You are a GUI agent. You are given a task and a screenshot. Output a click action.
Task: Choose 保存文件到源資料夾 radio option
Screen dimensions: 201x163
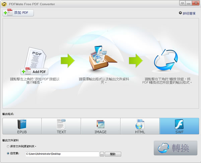click(x=8, y=146)
